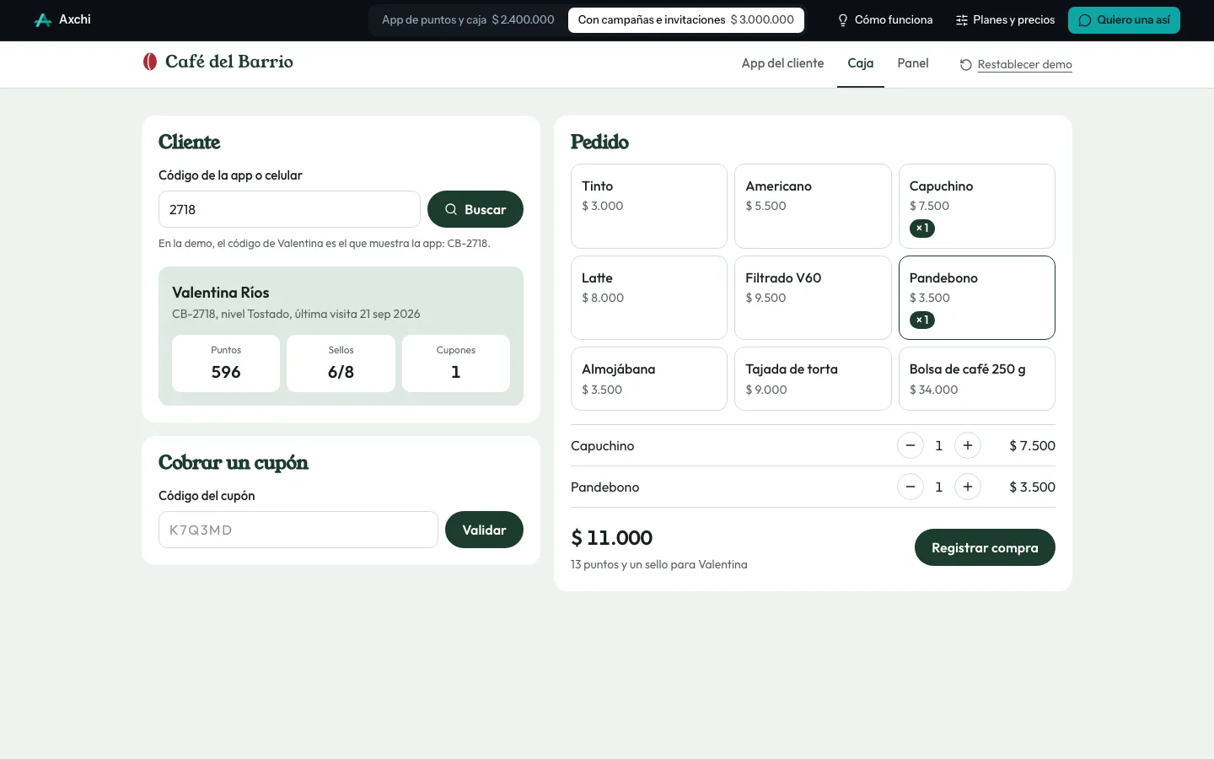
Task: Click the Axchi logo icon
Action: (43, 20)
